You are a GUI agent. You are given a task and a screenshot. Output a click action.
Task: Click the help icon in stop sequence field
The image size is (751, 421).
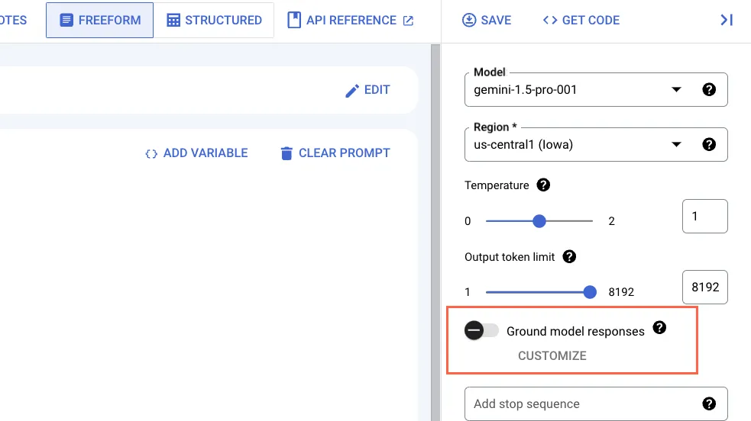pyautogui.click(x=709, y=404)
